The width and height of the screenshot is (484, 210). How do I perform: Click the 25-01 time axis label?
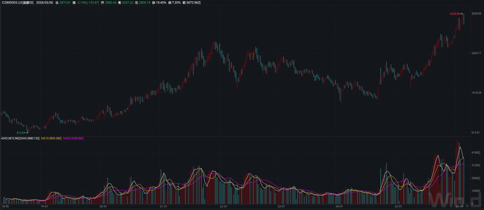tap(398, 206)
